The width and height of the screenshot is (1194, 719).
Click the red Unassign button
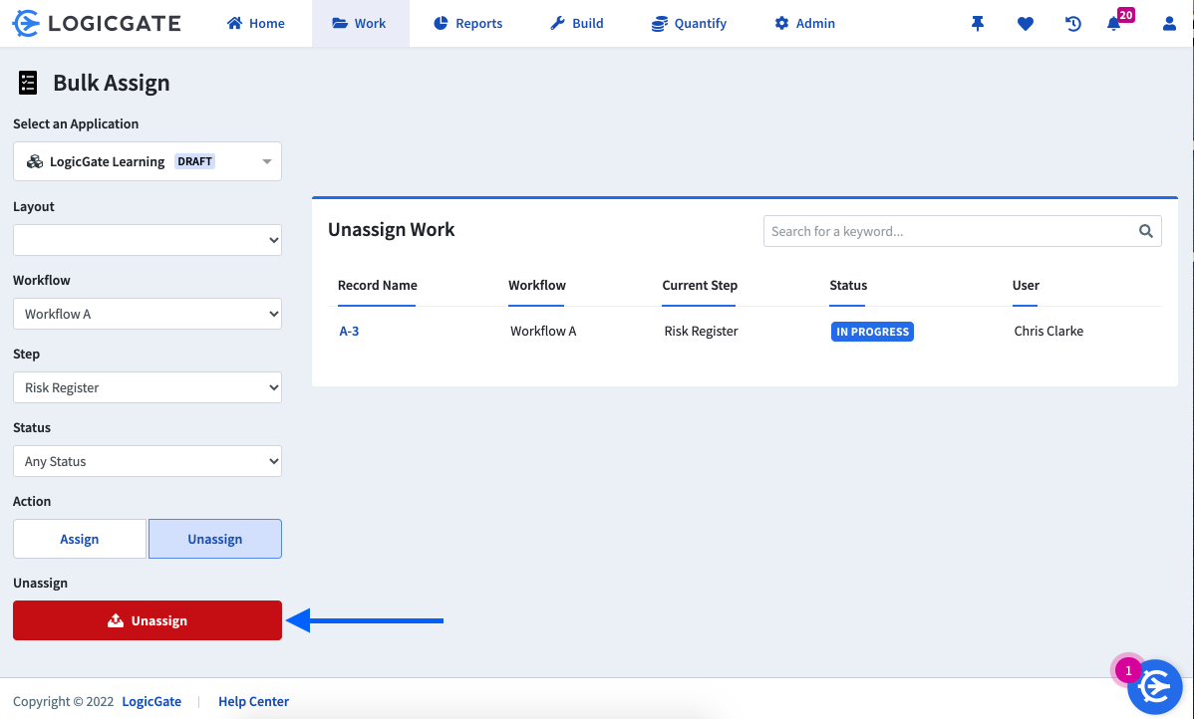coord(147,620)
